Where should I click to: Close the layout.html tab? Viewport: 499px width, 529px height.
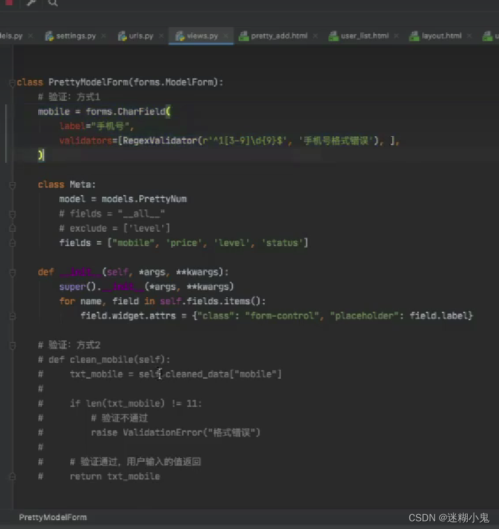click(x=469, y=36)
